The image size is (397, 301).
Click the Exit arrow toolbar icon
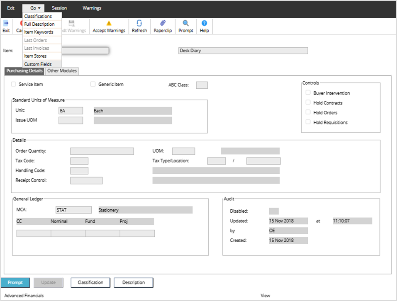tap(6, 24)
